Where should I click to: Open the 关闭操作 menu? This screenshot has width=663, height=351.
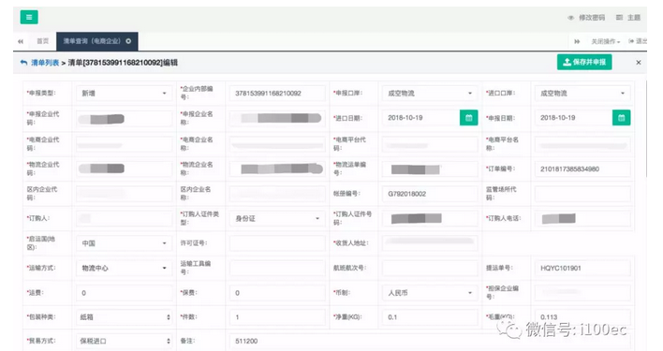606,41
